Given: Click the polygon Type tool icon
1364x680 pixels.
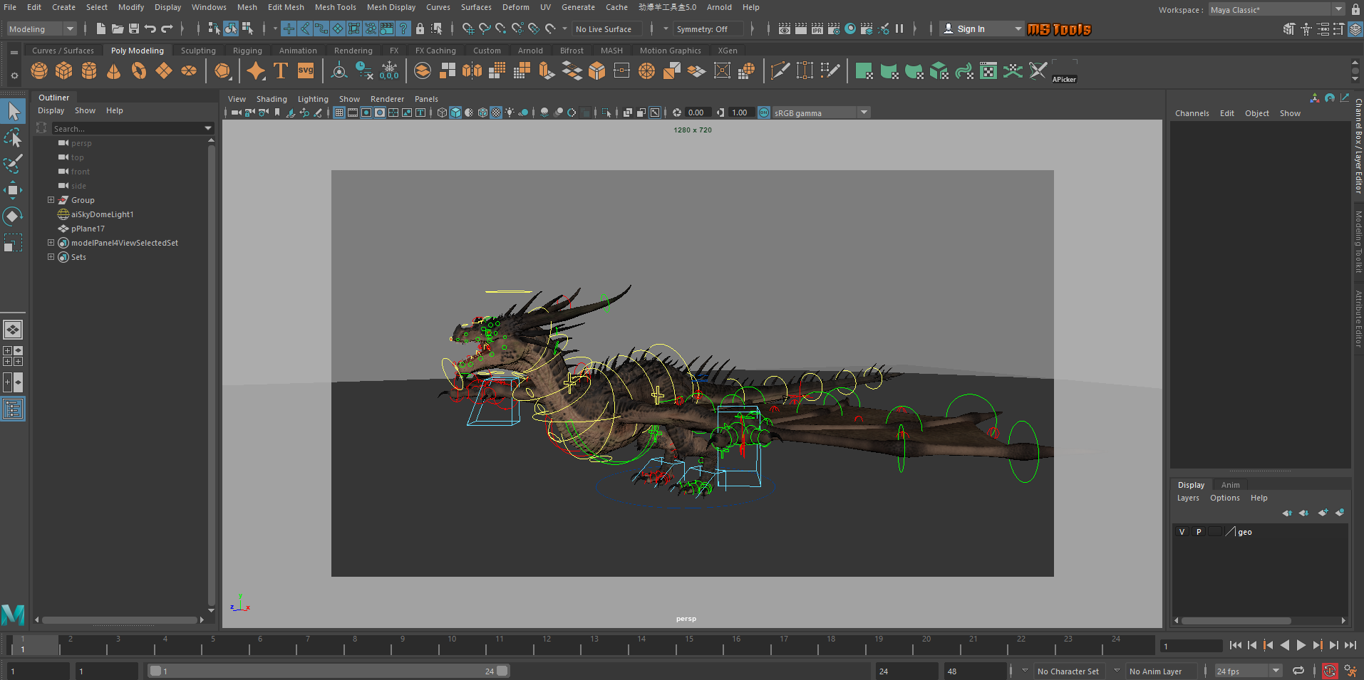Looking at the screenshot, I should 281,70.
